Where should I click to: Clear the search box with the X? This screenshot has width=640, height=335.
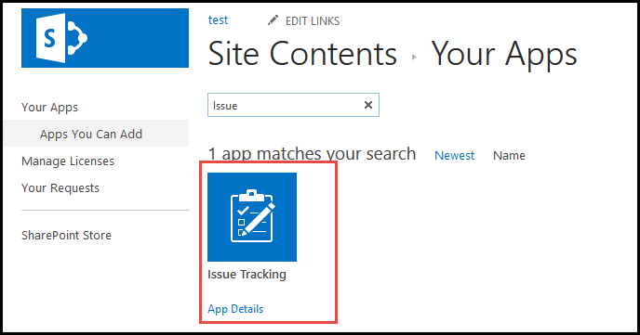(368, 105)
